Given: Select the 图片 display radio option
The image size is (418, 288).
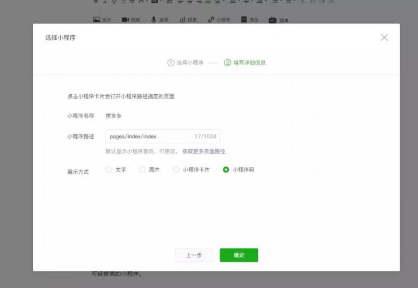Looking at the screenshot, I should (142, 170).
